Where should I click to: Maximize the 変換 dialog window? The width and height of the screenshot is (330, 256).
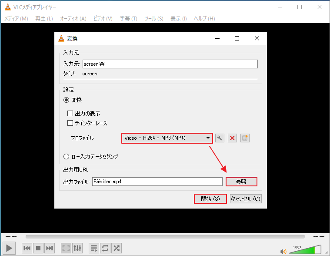tap(237, 38)
